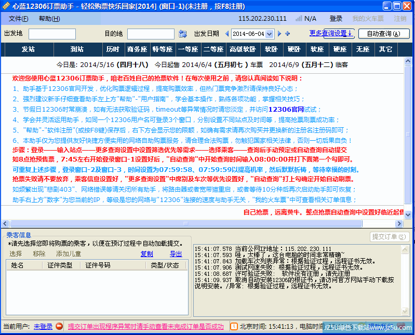
Task: Click the 商务座 column header
Action: (137, 49)
